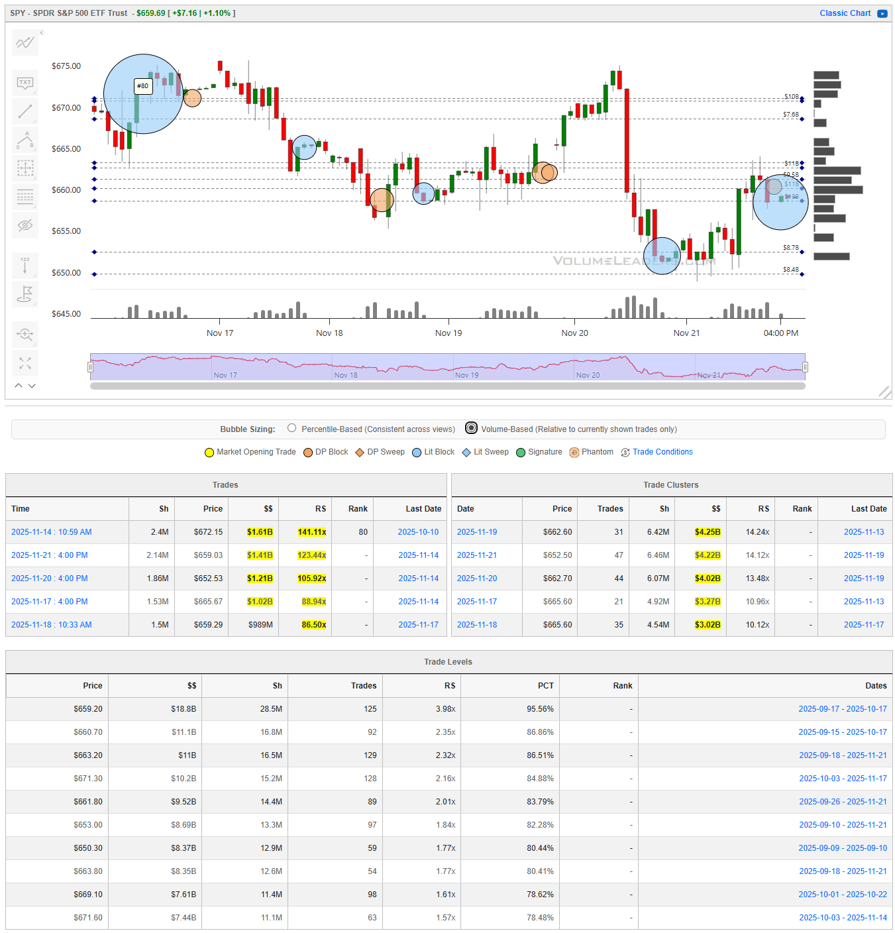
Task: Click the Nov 19 date axis label
Action: point(448,333)
